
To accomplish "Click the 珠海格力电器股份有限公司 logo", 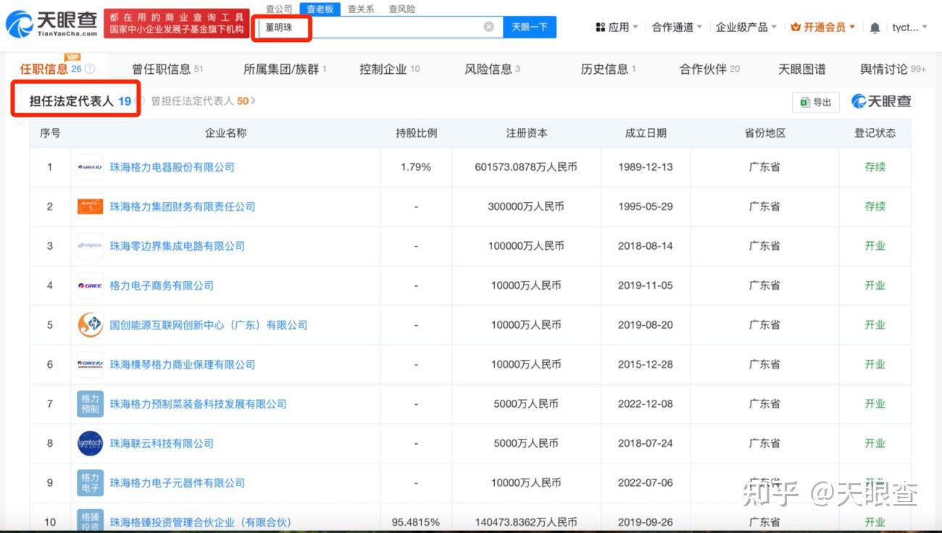I will click(90, 167).
